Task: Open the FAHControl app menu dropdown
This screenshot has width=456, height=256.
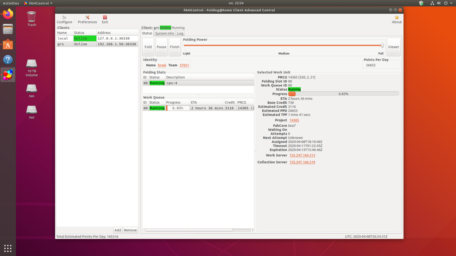Action: [38, 3]
